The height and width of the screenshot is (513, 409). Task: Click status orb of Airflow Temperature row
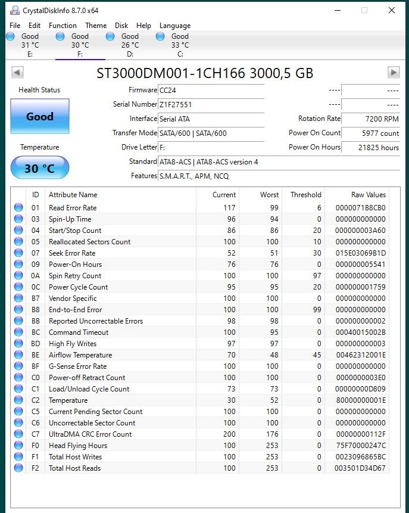point(18,355)
